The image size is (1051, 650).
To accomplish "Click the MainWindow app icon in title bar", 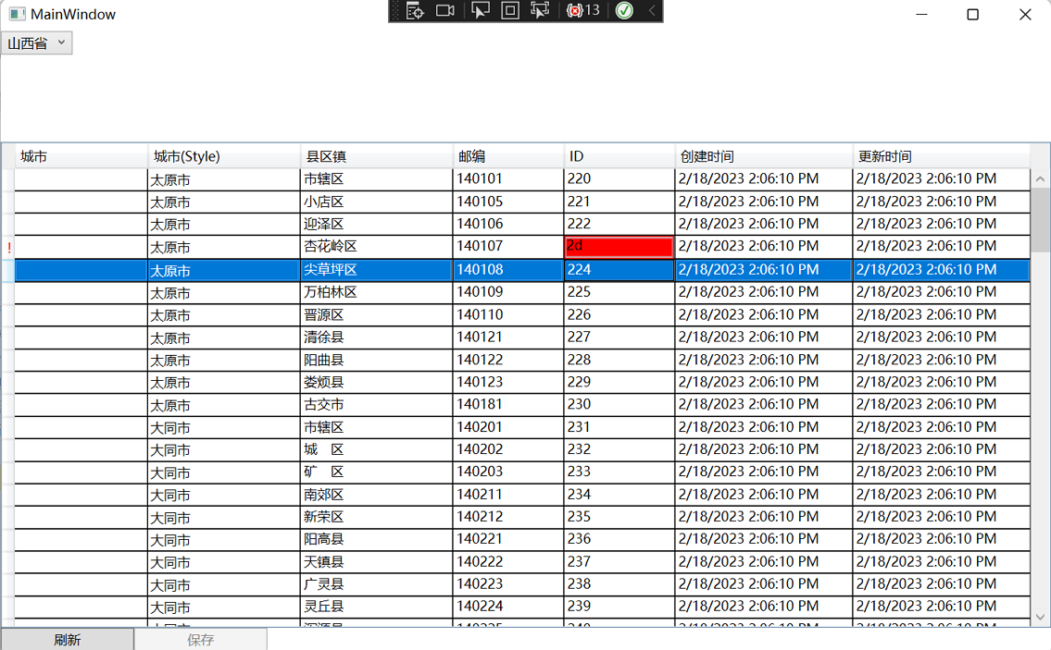I will coord(17,14).
